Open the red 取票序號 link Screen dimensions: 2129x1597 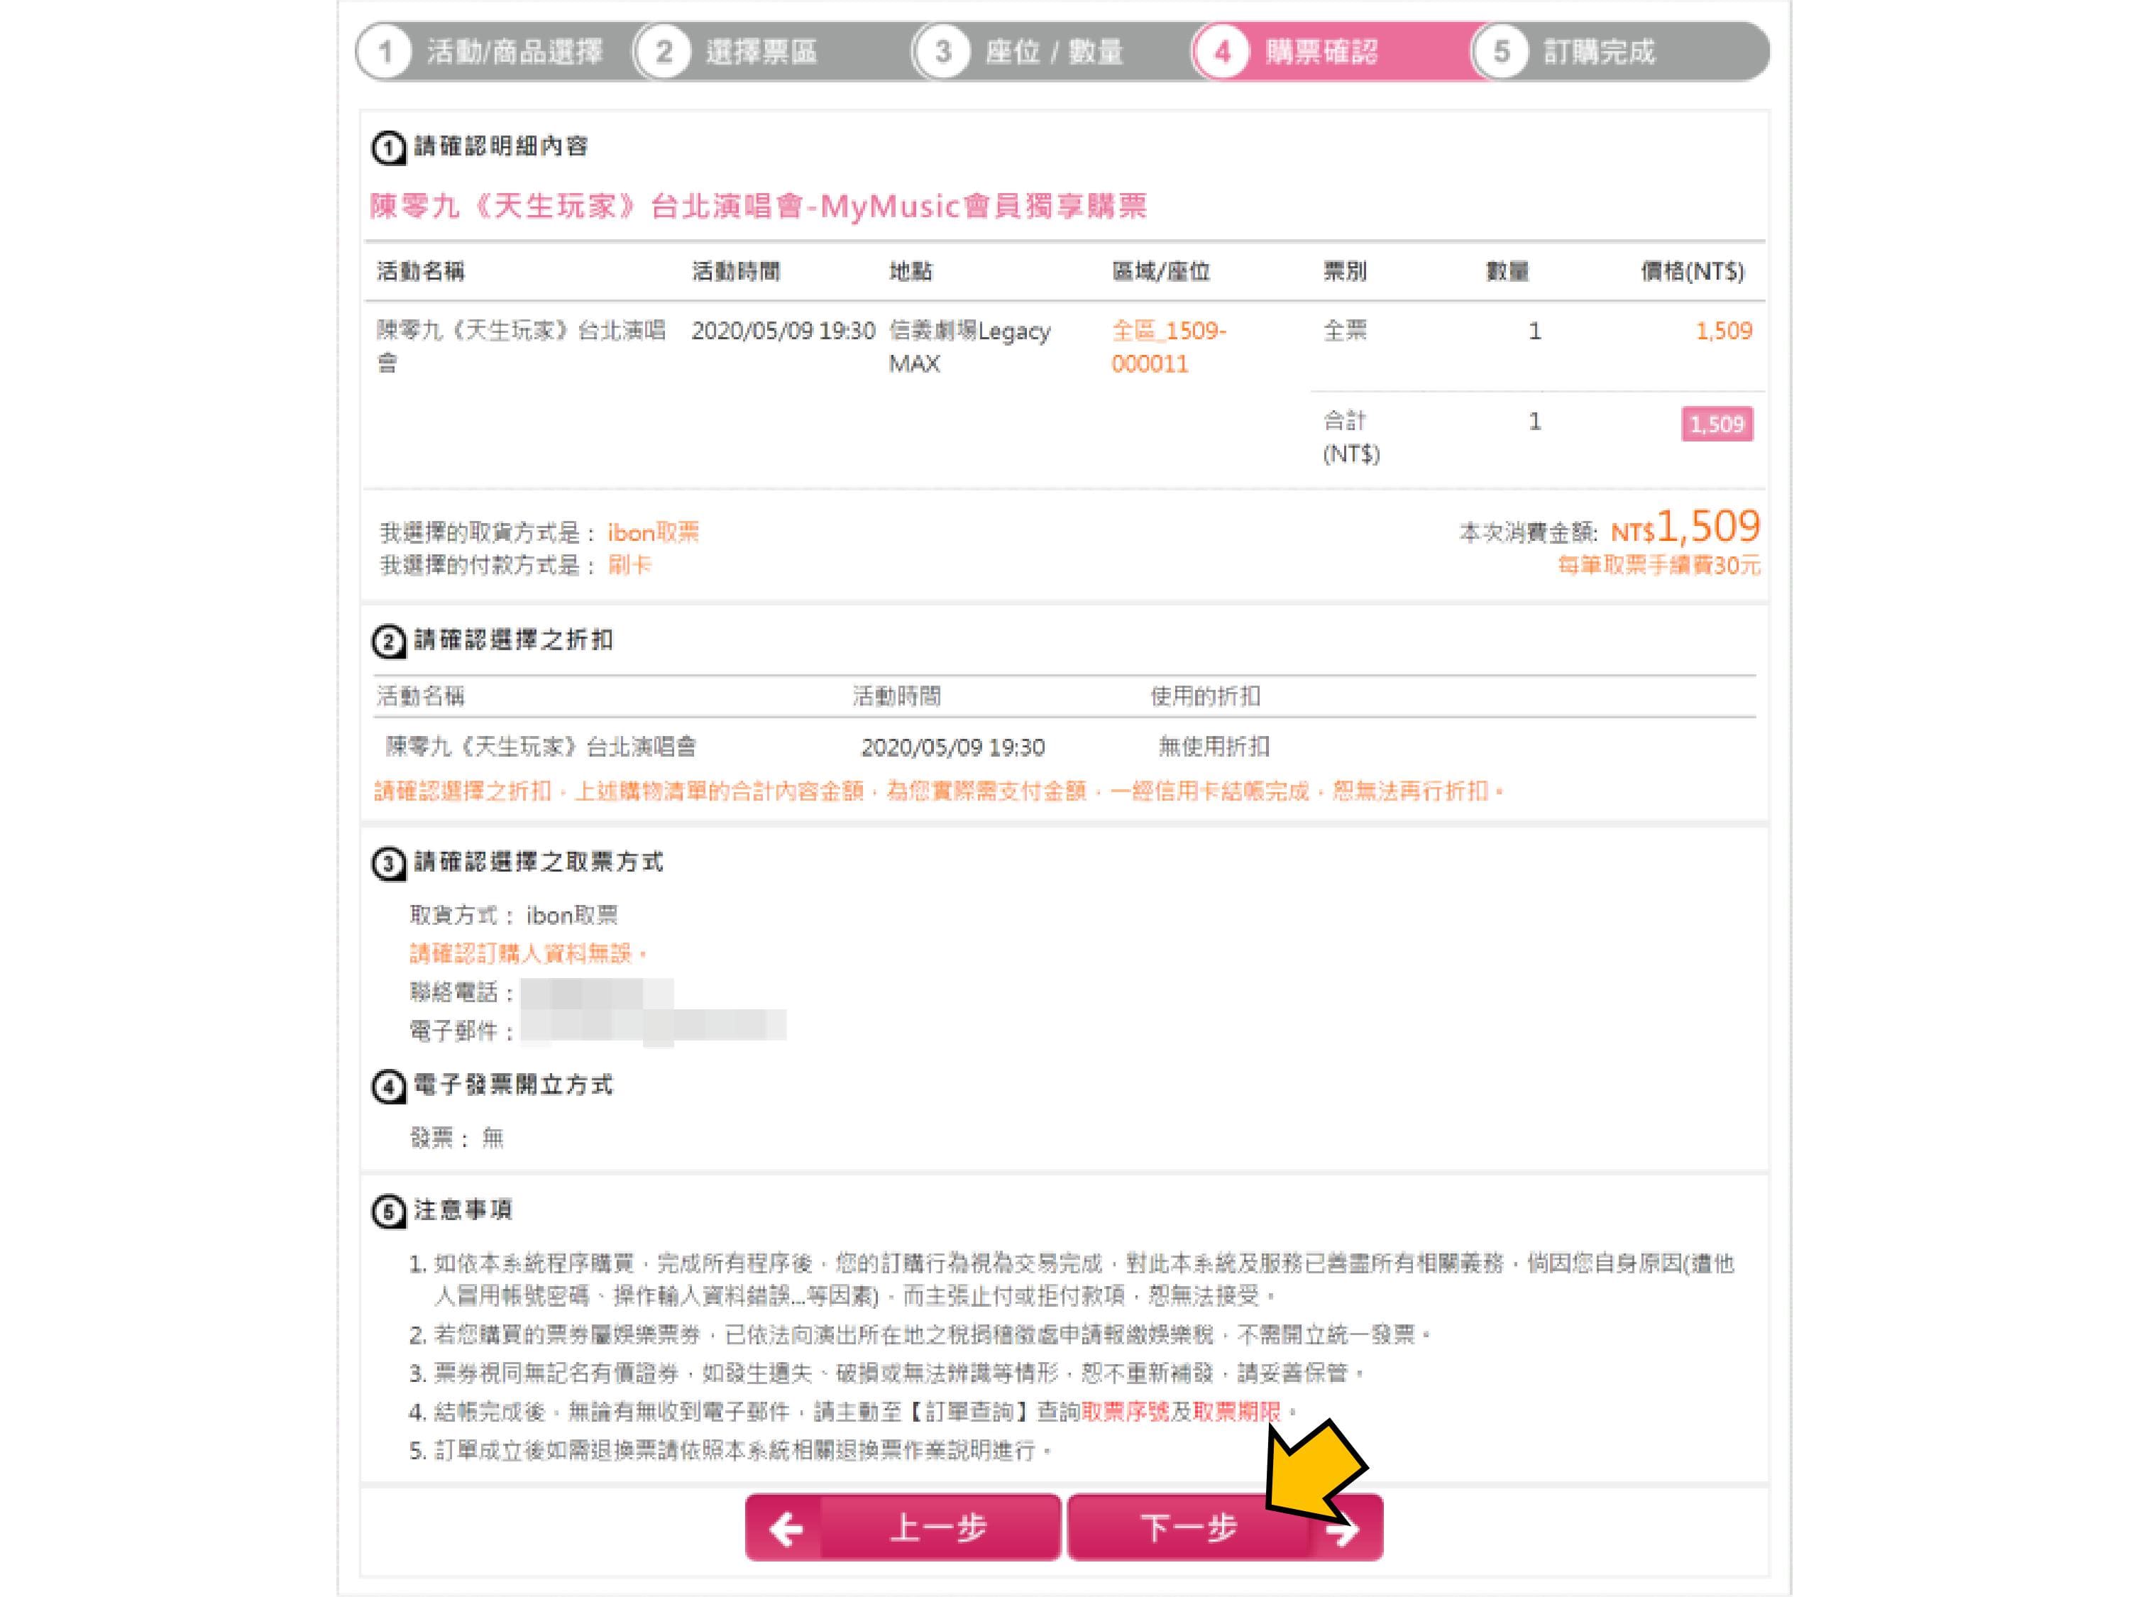coord(1125,1411)
